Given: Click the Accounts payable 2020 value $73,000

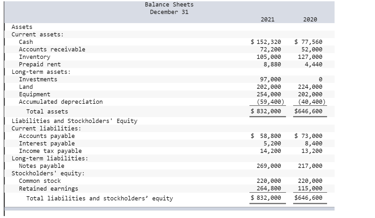Looking at the screenshot, I should tap(308, 136).
